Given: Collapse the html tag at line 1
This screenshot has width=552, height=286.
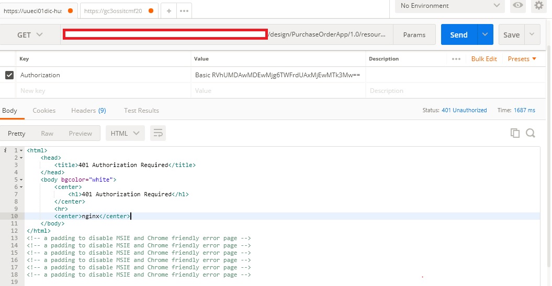Looking at the screenshot, I should click(x=21, y=151).
